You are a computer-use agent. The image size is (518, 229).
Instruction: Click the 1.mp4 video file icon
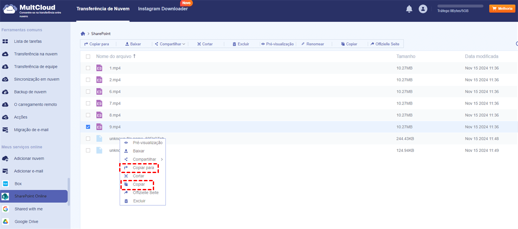coord(99,68)
